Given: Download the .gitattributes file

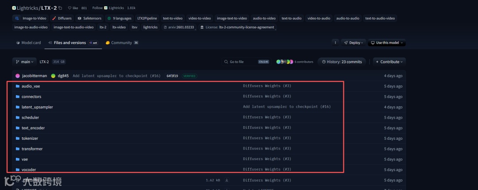Looking at the screenshot, I should point(227,180).
